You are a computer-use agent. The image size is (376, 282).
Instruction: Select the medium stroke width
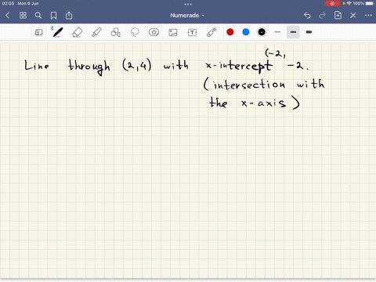click(293, 32)
